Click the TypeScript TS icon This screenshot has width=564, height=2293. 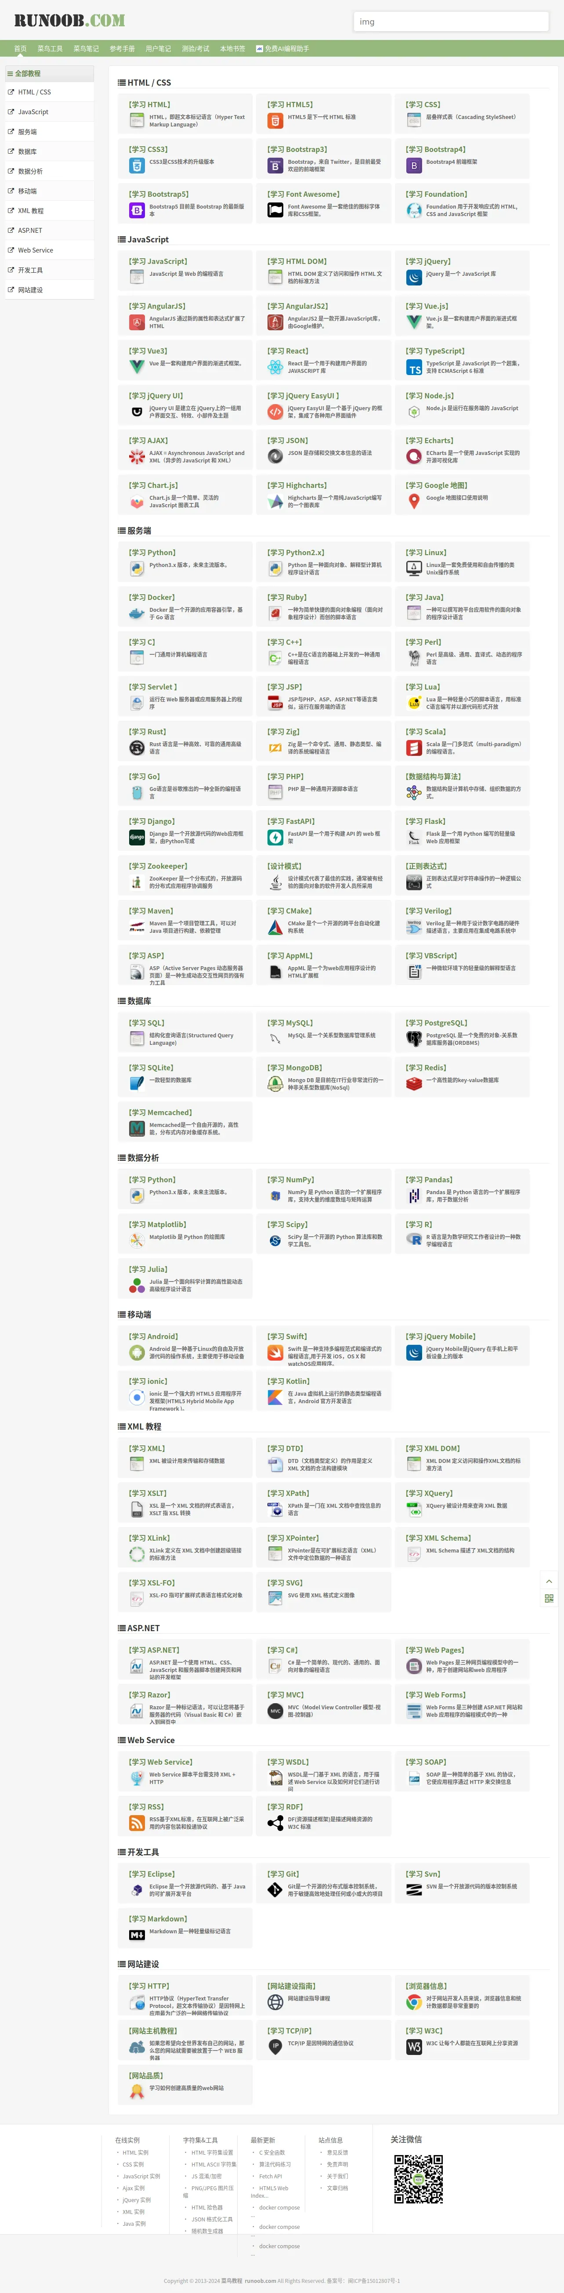[x=414, y=367]
